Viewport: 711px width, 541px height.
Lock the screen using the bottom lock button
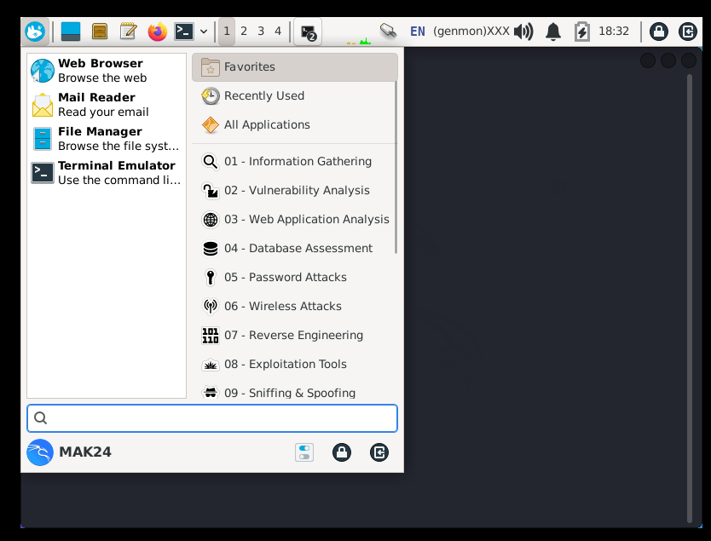[342, 452]
